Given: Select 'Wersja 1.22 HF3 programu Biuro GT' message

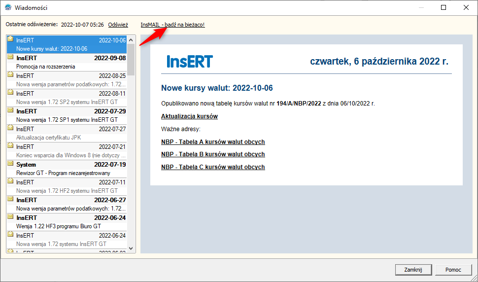Looking at the screenshot, I should click(67, 222).
